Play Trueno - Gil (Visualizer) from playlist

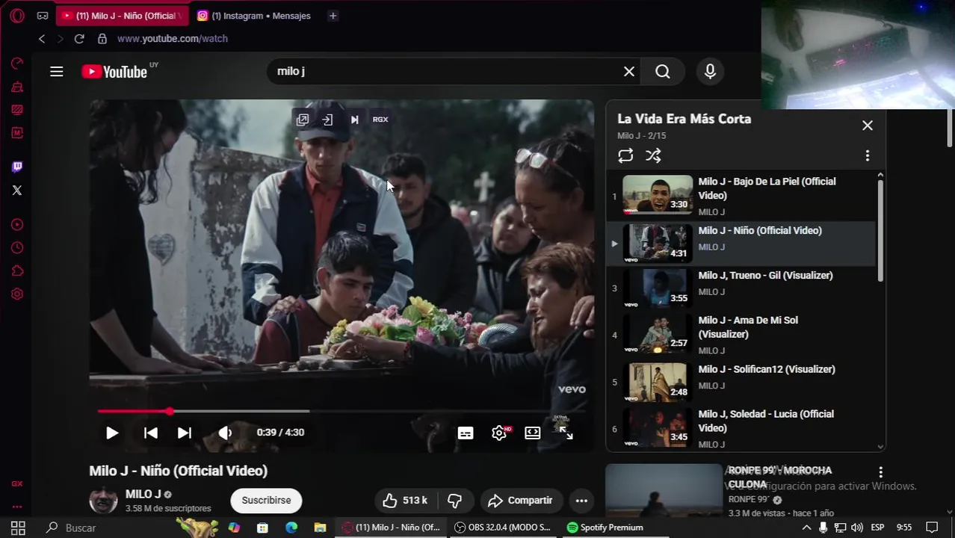point(741,288)
